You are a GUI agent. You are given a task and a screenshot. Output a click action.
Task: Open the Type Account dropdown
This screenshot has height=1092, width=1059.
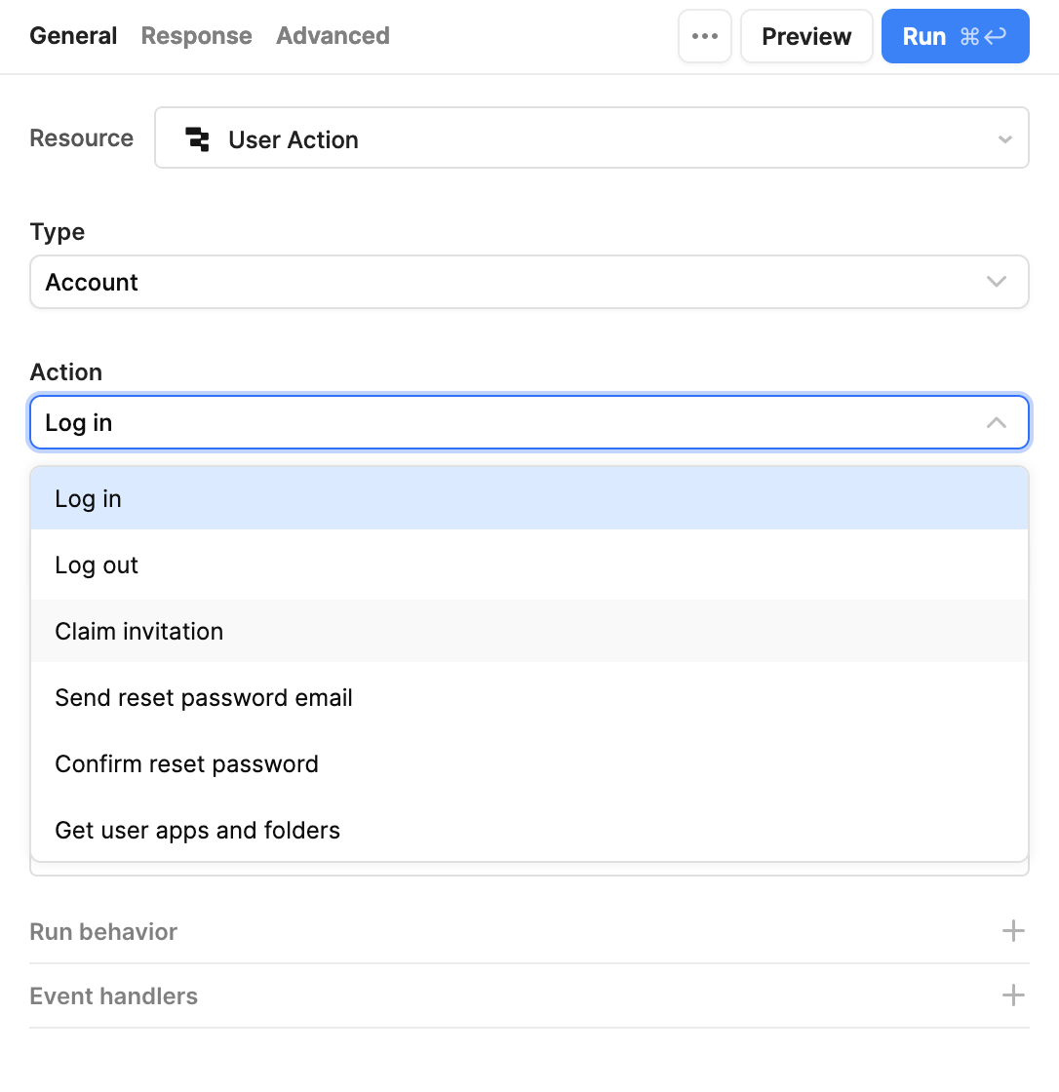coord(529,283)
